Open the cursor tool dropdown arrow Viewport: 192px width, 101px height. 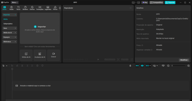click(x=7, y=66)
